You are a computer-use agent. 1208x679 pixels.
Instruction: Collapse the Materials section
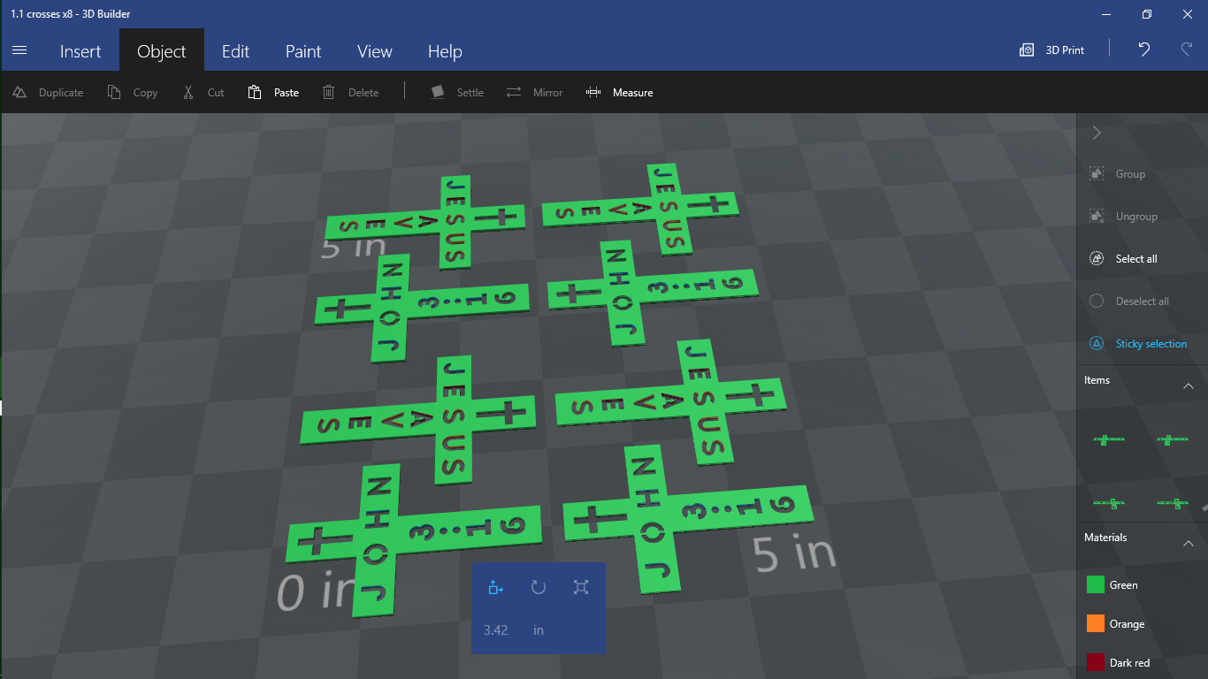pyautogui.click(x=1189, y=543)
